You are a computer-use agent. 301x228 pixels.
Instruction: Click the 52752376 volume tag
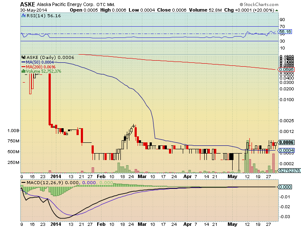pyautogui.click(x=289, y=170)
